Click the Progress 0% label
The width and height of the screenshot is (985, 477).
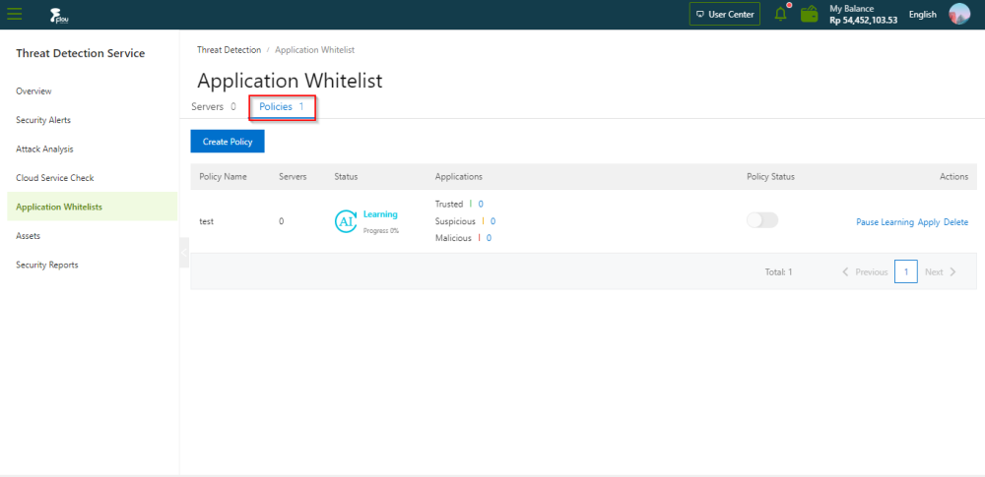click(x=380, y=230)
